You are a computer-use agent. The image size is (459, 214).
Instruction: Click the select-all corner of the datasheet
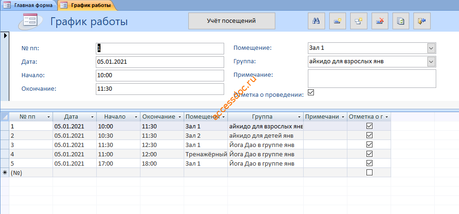point(5,116)
